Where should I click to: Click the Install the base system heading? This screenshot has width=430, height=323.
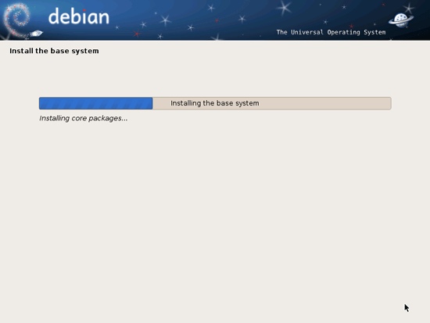[54, 51]
